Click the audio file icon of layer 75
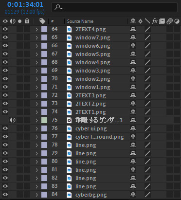Screen dimensions: 181x200 [x=69, y=120]
